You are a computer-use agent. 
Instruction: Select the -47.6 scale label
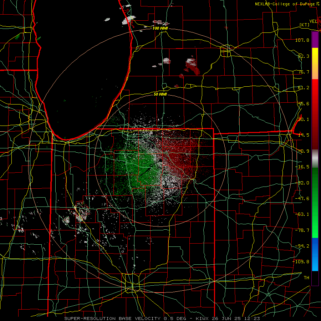pyautogui.click(x=302, y=199)
